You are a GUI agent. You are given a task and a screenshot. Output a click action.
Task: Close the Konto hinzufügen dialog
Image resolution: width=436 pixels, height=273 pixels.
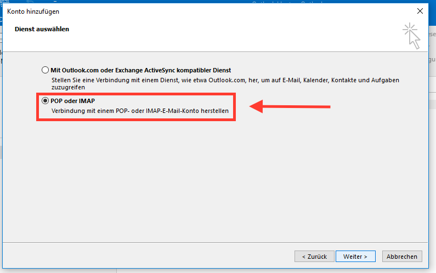point(420,11)
